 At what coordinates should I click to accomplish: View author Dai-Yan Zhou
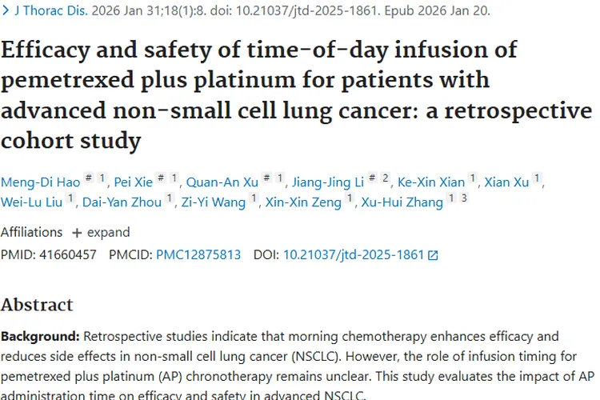[122, 202]
